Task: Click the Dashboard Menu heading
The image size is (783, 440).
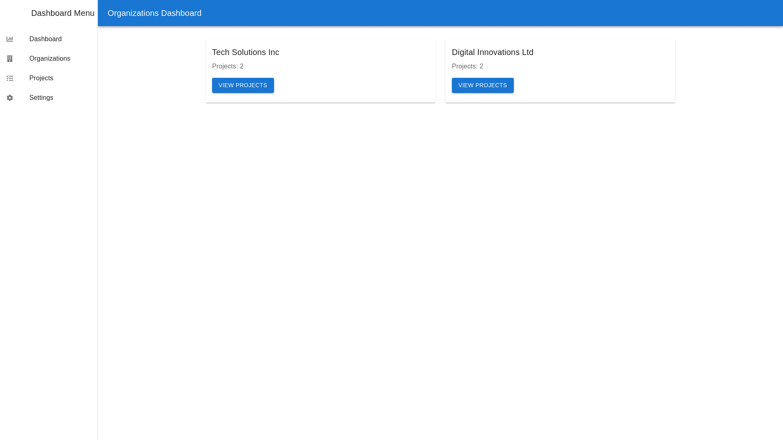Action: click(62, 13)
